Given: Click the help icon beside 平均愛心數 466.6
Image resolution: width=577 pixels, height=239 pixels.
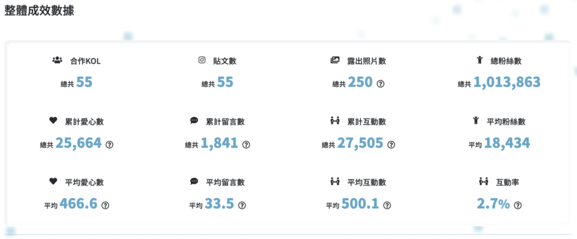Looking at the screenshot, I should (x=105, y=206).
